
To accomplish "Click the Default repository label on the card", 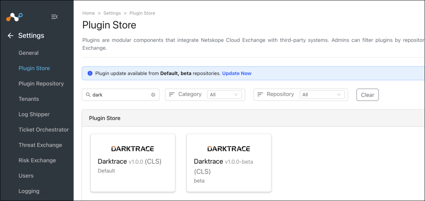I will point(106,171).
